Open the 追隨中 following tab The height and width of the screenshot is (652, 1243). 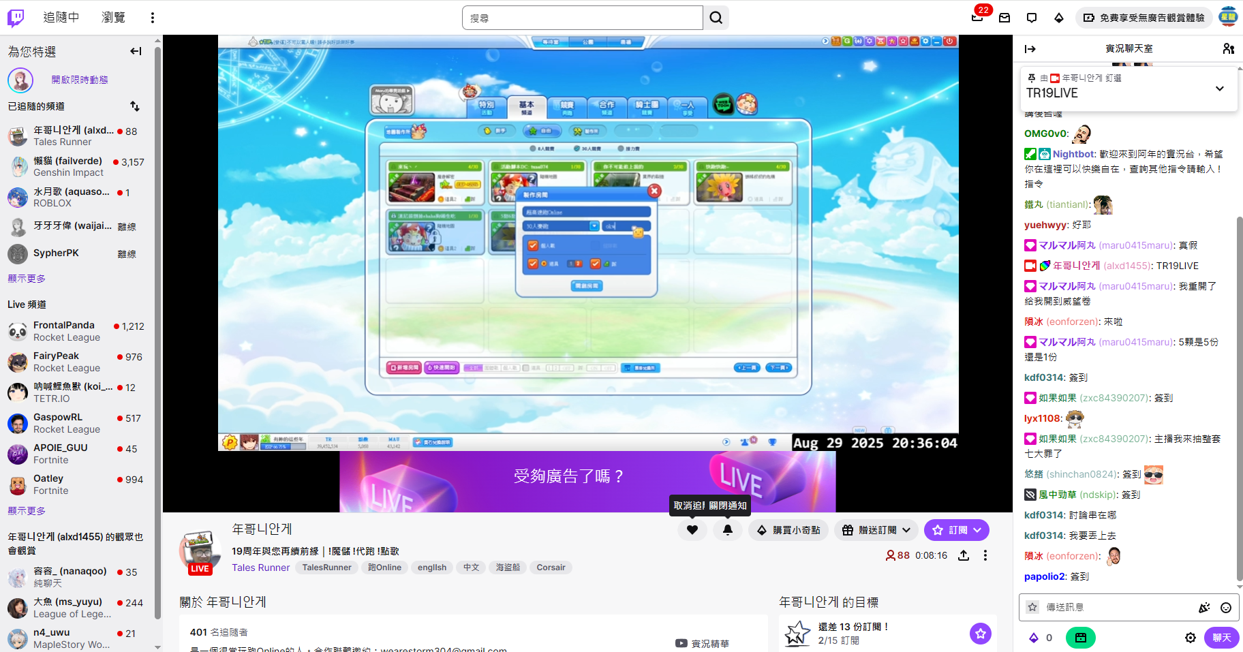point(61,18)
